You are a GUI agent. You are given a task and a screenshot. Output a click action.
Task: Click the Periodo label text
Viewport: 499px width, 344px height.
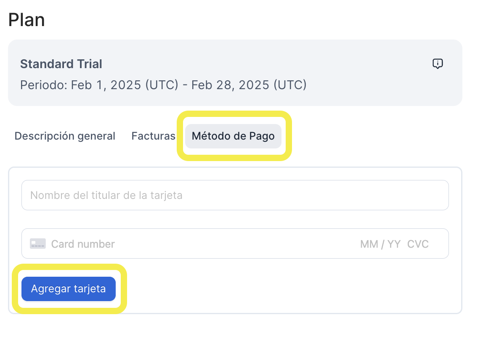click(x=44, y=85)
